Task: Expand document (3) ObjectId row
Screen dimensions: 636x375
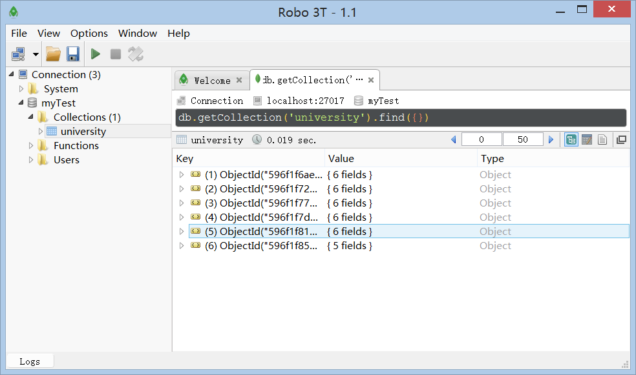Action: click(x=182, y=203)
